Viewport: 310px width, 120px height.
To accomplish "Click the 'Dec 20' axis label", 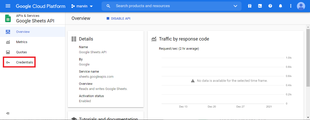I will tap(212, 107).
